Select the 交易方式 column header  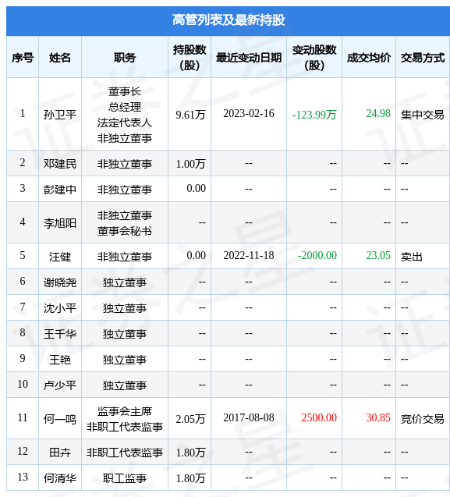pyautogui.click(x=423, y=58)
